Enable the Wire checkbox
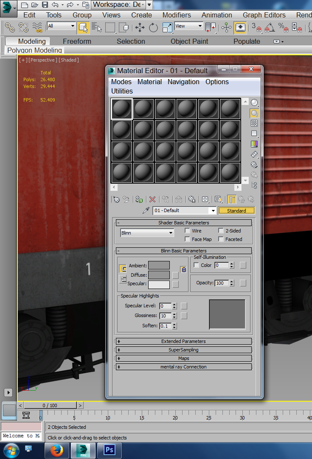The image size is (312, 459). tap(188, 231)
